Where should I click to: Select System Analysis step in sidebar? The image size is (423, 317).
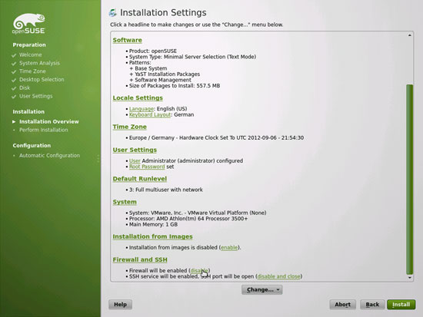pos(39,63)
